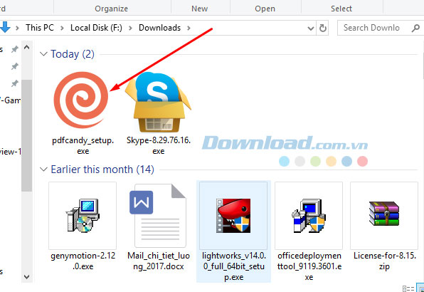Click the officedeploymenttool_9119.3601.exe file name
Viewport: 424px width, 292px height.
pyautogui.click(x=309, y=266)
